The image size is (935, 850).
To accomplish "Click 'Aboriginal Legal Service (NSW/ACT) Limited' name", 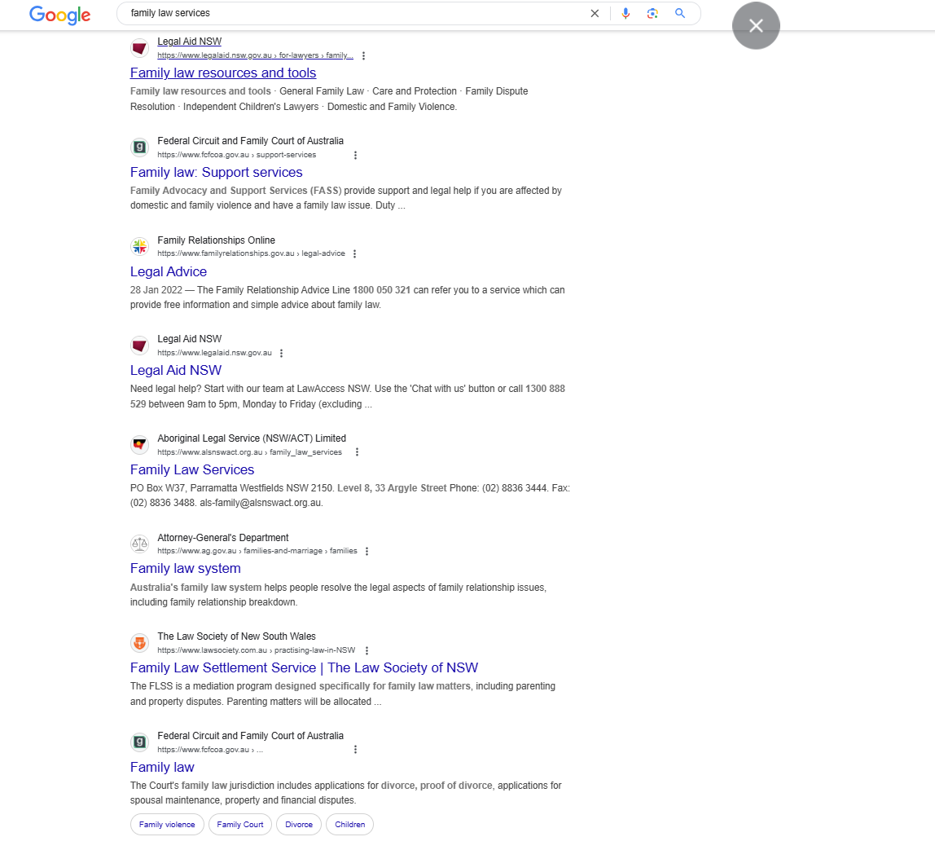I will tap(252, 438).
